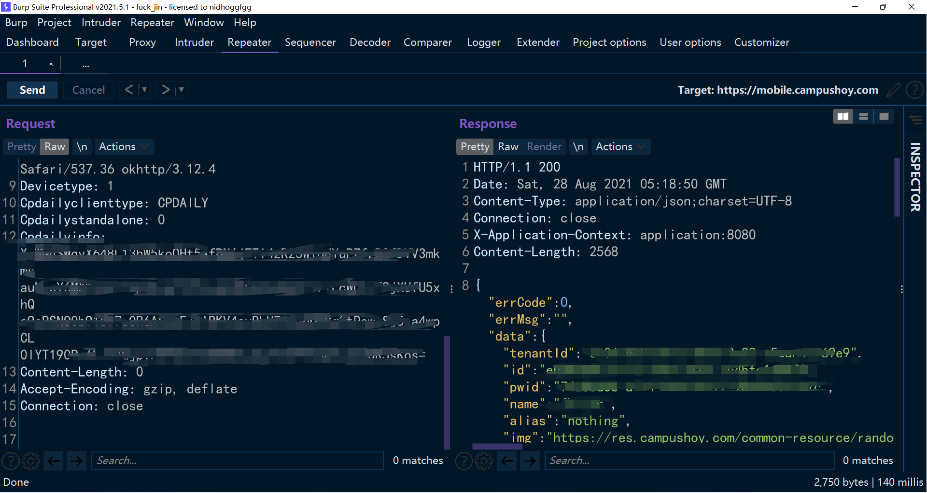
Task: Toggle \n non-printable characters in request
Action: 82,147
